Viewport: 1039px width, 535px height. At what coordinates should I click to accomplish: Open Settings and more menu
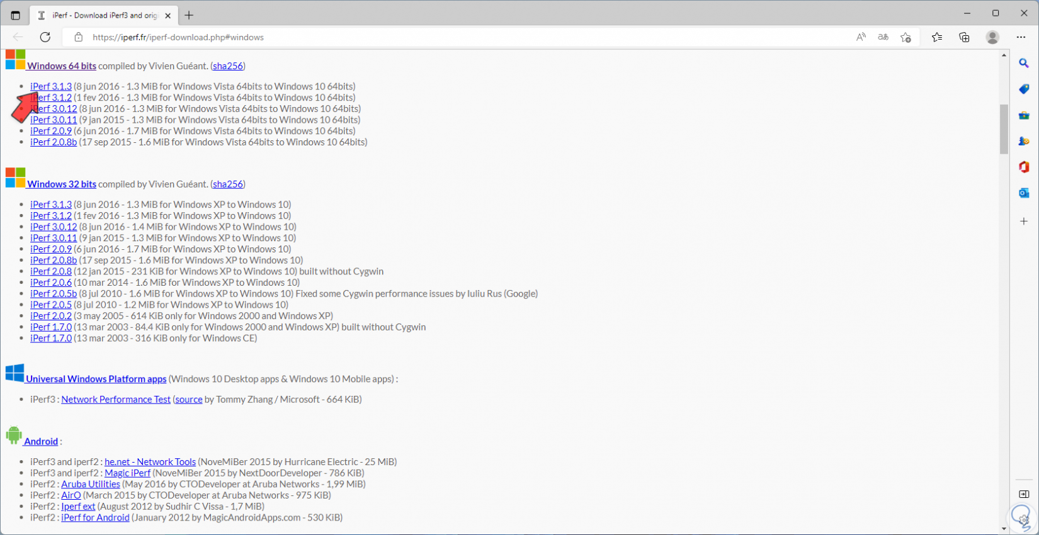click(x=1021, y=37)
